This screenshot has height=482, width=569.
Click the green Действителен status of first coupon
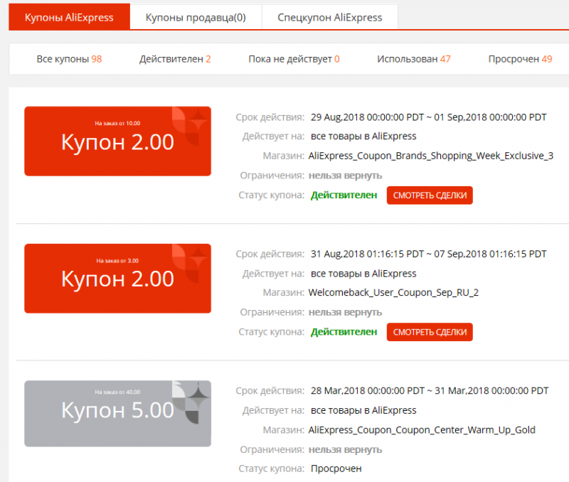(x=344, y=195)
